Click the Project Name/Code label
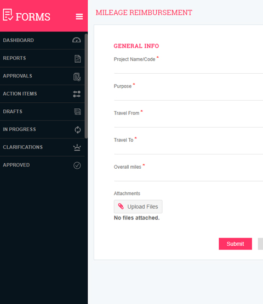The width and height of the screenshot is (263, 304). (x=134, y=59)
